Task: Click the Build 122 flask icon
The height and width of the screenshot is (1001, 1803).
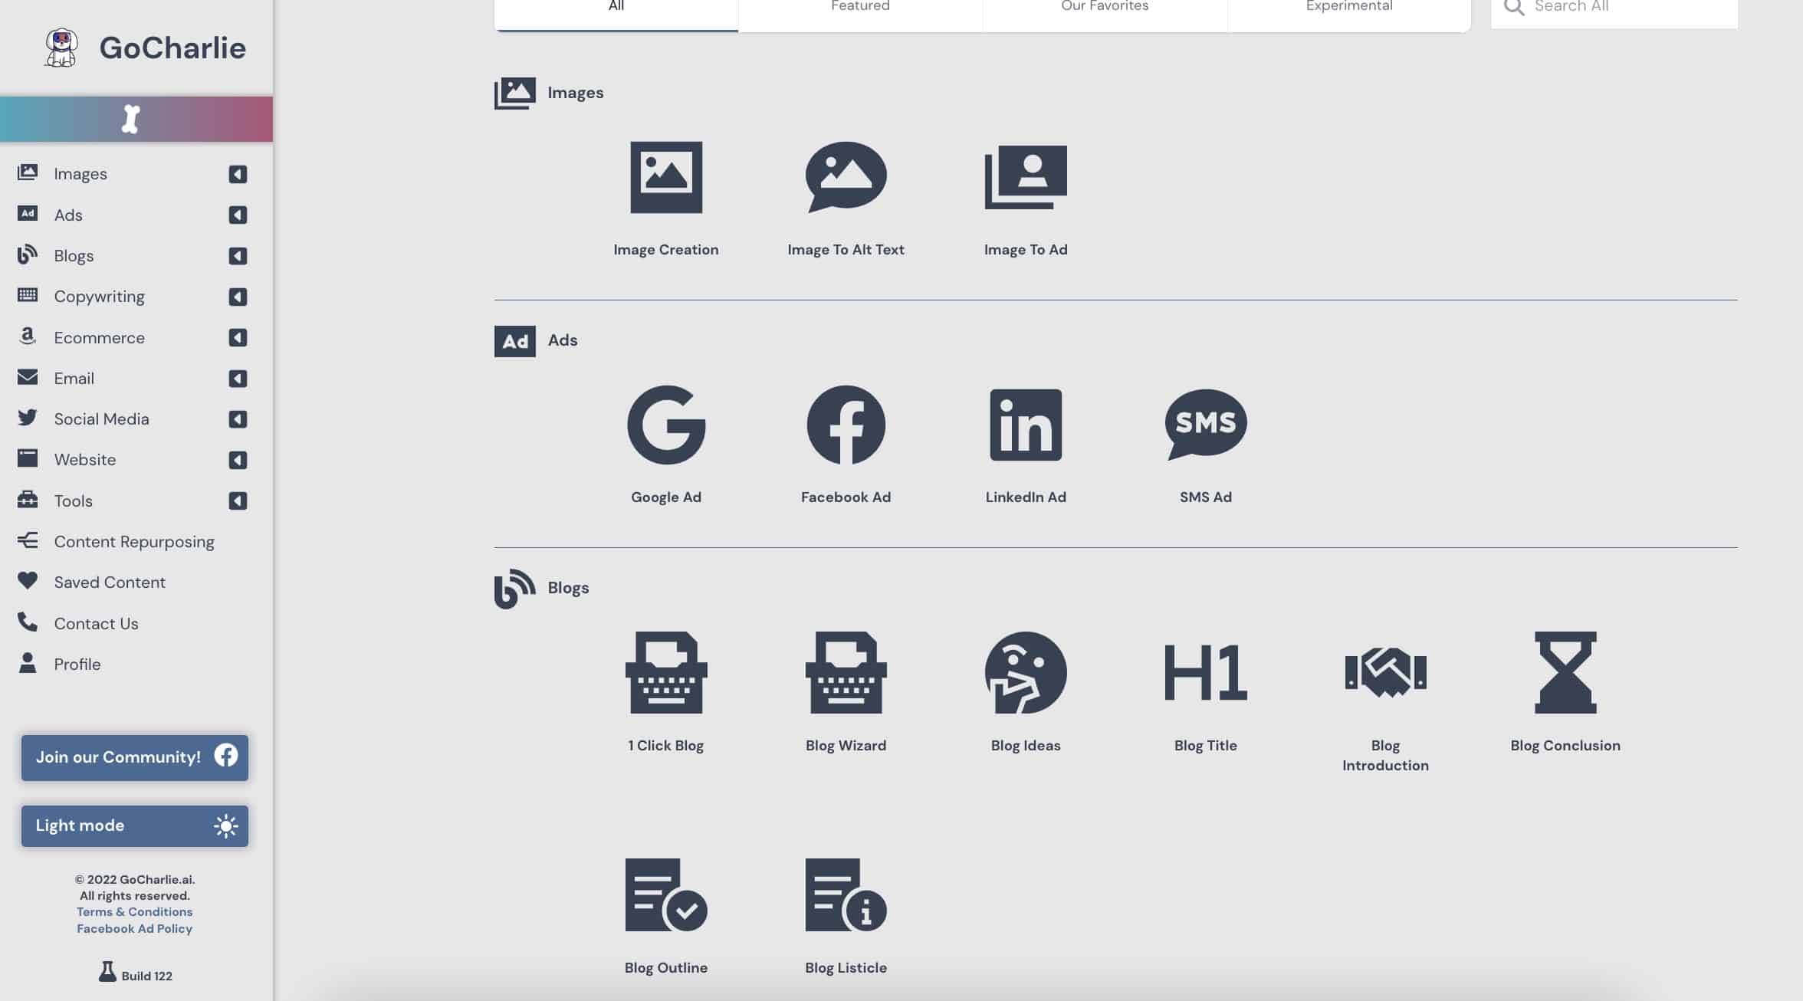Action: click(x=107, y=972)
